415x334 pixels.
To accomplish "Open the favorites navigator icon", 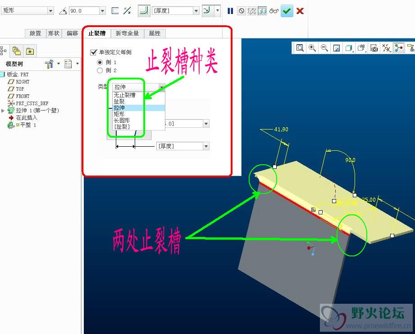I will (30, 51).
